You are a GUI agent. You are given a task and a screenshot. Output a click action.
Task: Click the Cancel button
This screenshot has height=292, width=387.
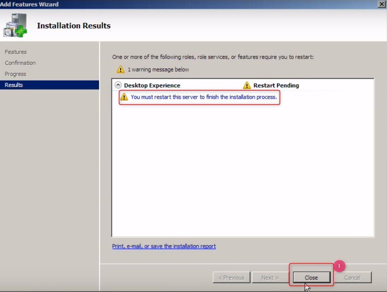coord(352,278)
